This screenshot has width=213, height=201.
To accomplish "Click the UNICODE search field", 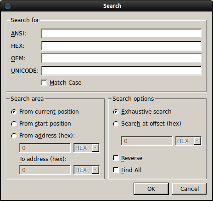I will 122,70.
